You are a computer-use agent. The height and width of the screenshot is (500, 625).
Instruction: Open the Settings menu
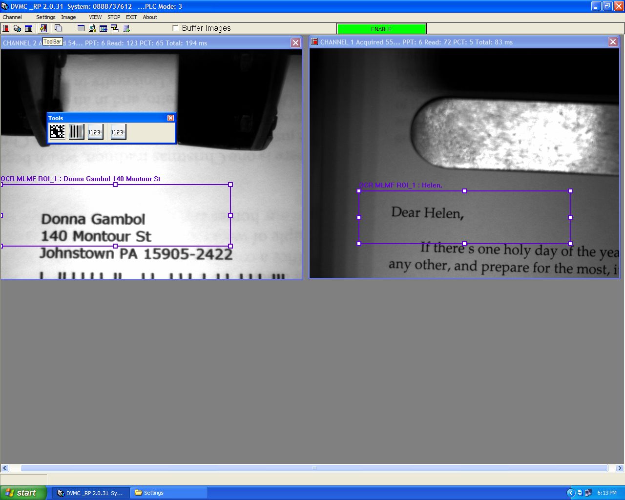coord(46,17)
